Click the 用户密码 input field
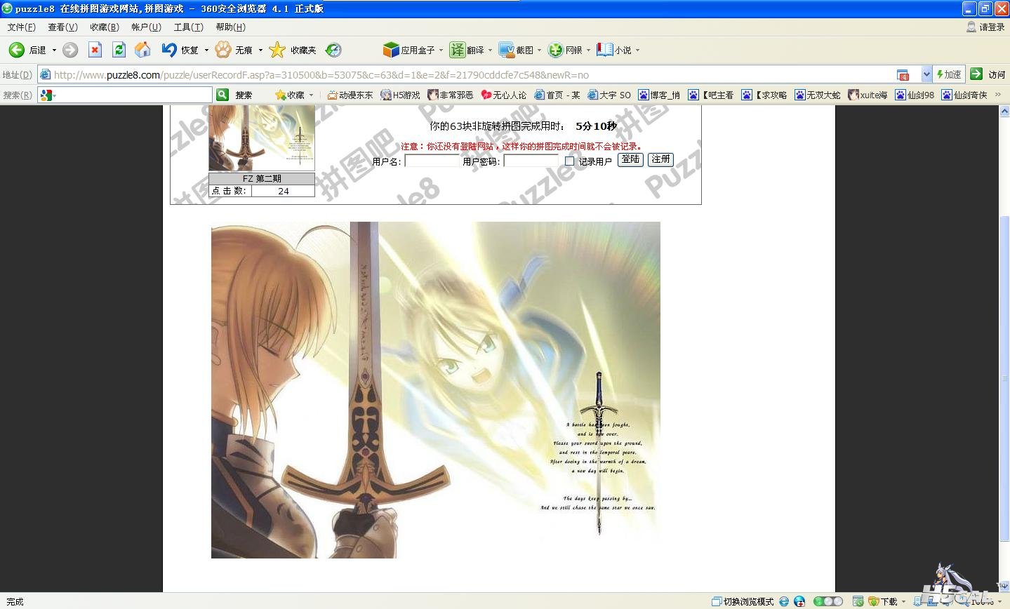 pyautogui.click(x=531, y=161)
